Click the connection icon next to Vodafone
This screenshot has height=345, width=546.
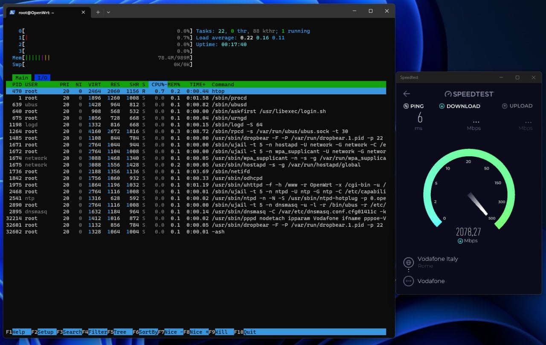[x=408, y=281]
